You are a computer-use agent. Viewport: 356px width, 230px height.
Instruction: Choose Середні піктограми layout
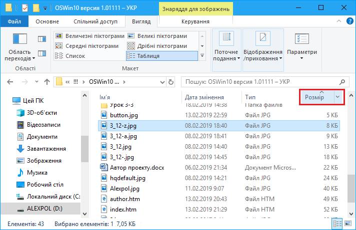click(x=87, y=46)
